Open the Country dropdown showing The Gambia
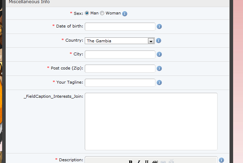Viewport: 243px width, 163px height. (117, 41)
